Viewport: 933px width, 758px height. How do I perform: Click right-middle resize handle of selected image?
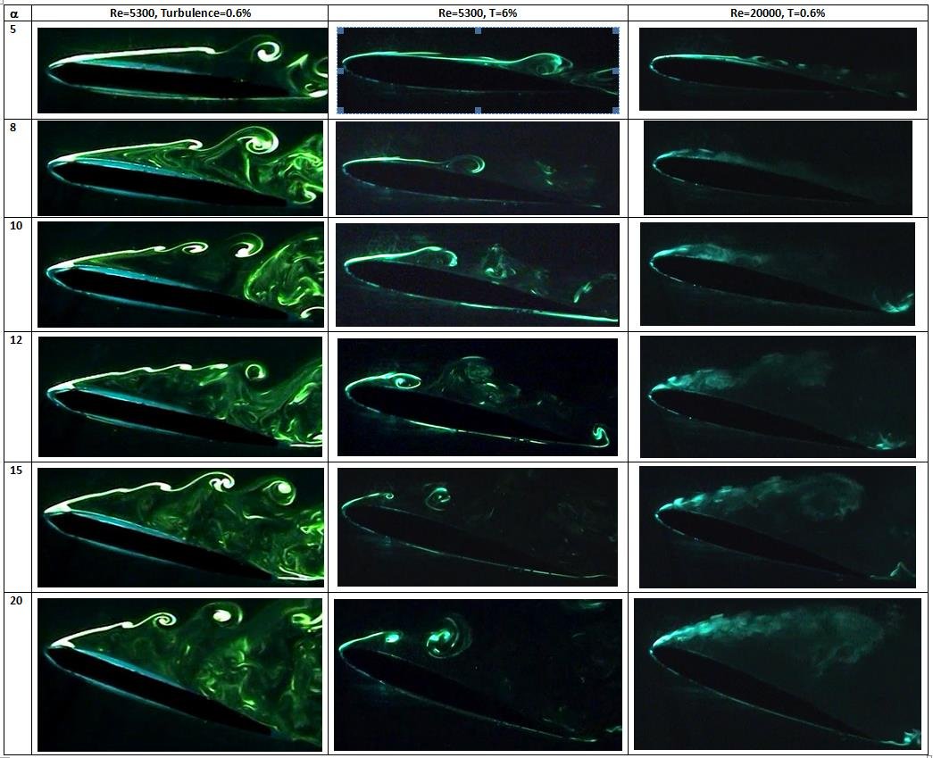(x=618, y=71)
